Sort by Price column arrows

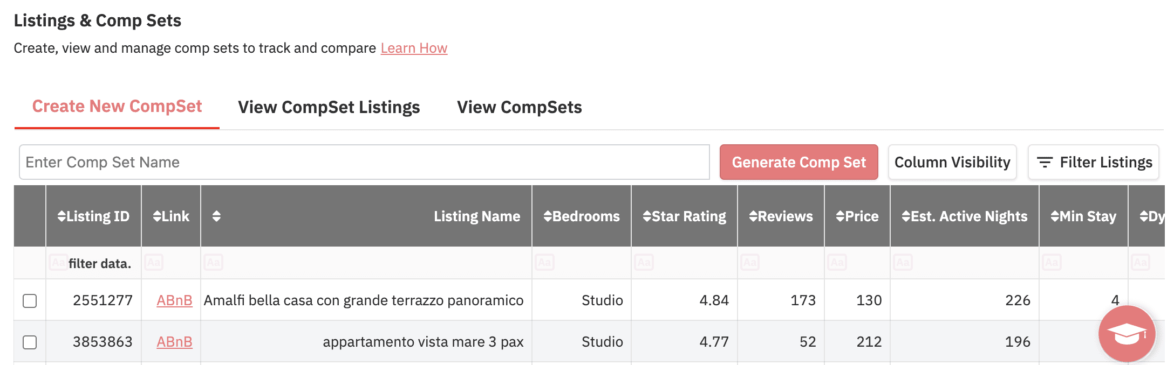[840, 216]
